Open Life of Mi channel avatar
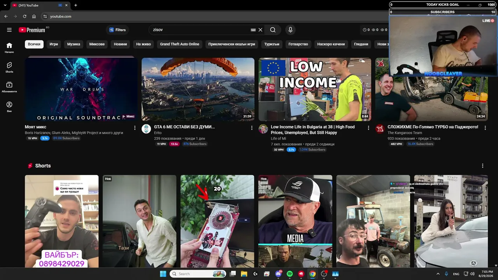498x280 pixels. (263, 129)
